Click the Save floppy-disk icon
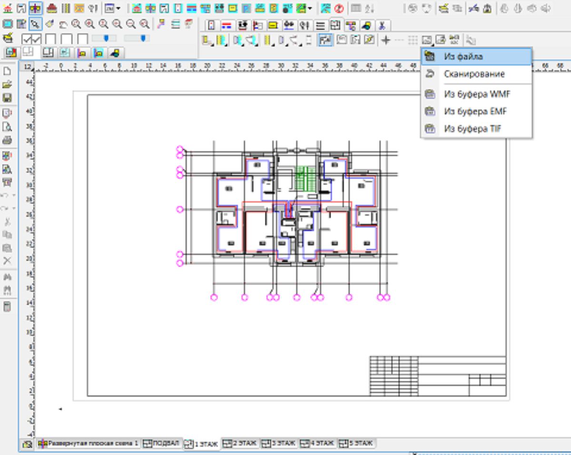The height and width of the screenshot is (455, 571). click(x=7, y=98)
